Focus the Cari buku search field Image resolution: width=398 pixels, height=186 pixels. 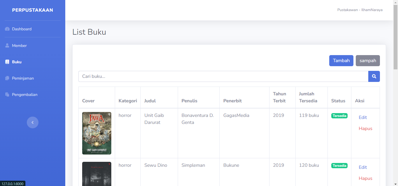pyautogui.click(x=223, y=76)
